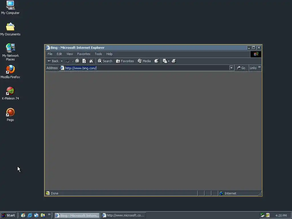Open My Documents desktop icon
Image resolution: width=292 pixels, height=219 pixels.
(10, 29)
